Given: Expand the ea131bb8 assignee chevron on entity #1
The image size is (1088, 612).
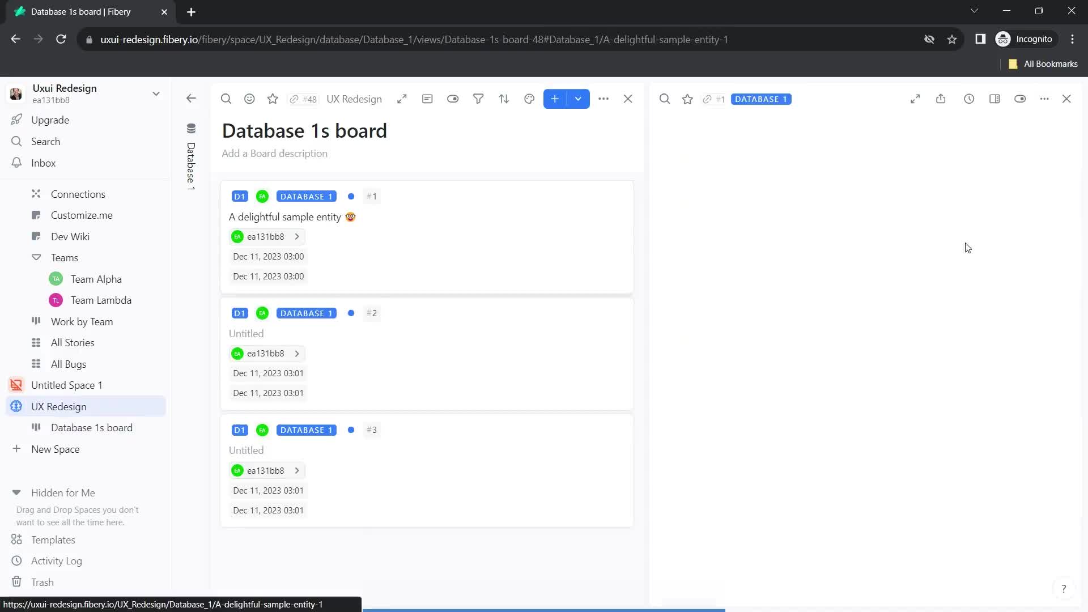Looking at the screenshot, I should pyautogui.click(x=297, y=236).
